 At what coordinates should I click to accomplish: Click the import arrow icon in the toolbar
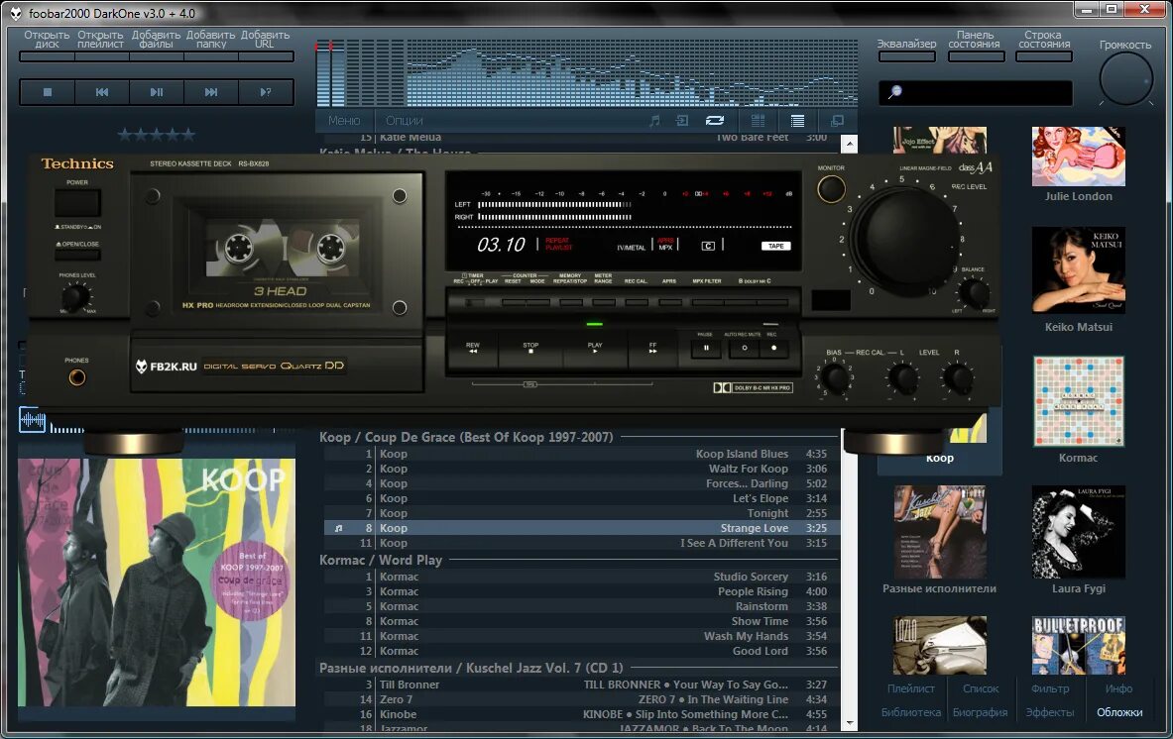click(682, 120)
